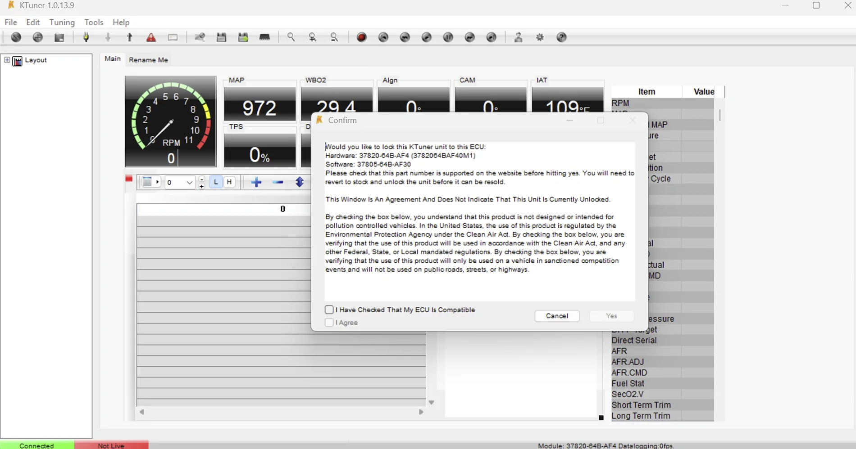Click the plain magnifier search icon

[x=291, y=37]
